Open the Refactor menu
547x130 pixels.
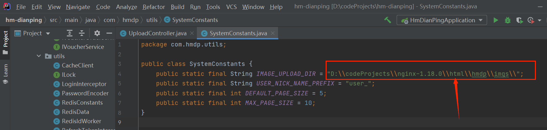point(154,7)
